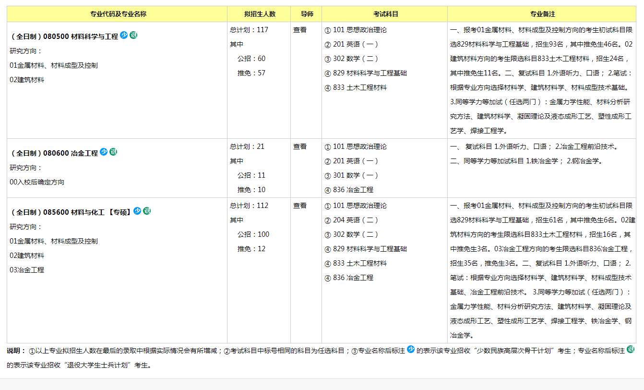Click the (全日制)080600 冶金工程 title

pyautogui.click(x=54, y=153)
